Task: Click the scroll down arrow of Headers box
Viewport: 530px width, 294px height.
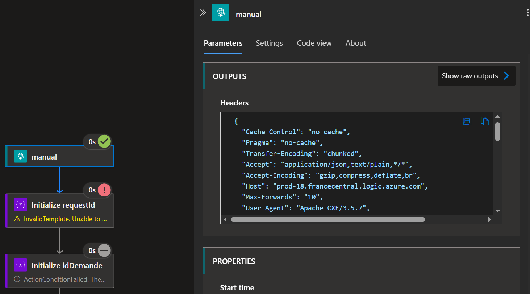Action: pos(497,211)
